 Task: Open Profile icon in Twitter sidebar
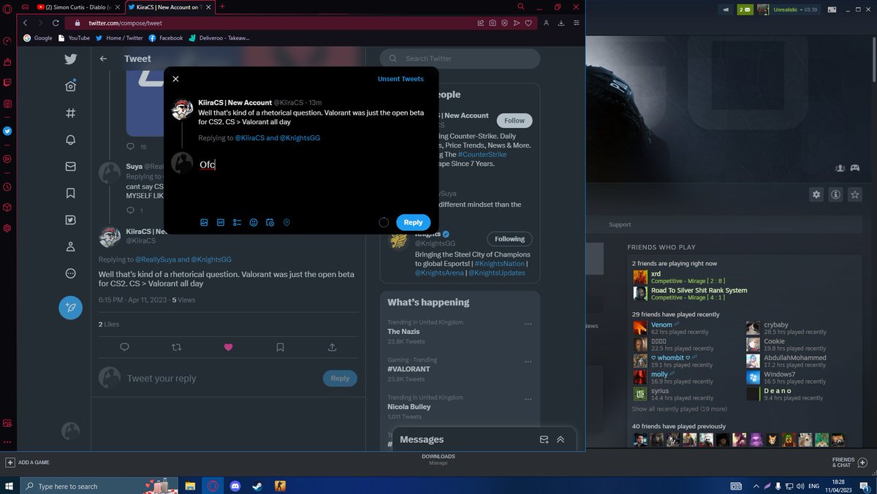tap(70, 246)
